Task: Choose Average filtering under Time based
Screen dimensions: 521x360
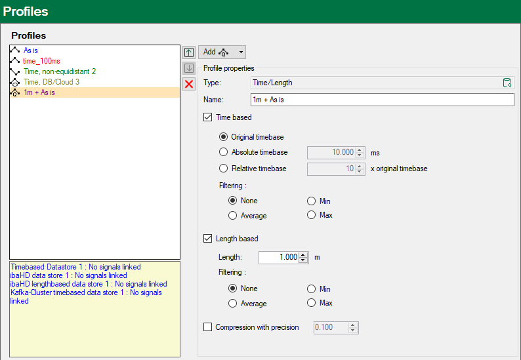Action: [x=232, y=216]
